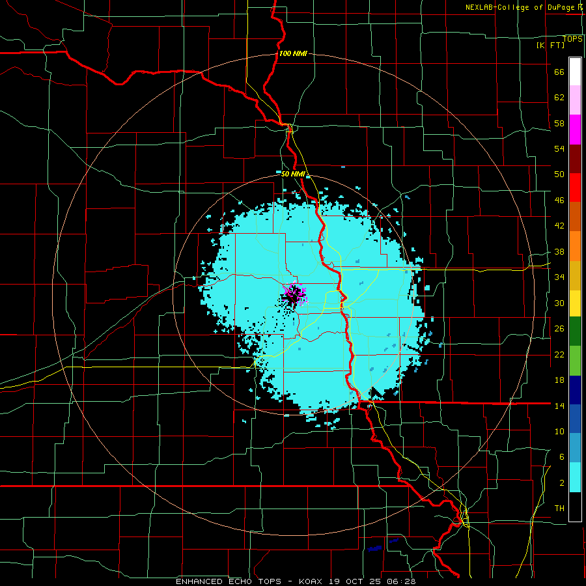Click the TH threshold label
The width and height of the screenshot is (586, 586).
(x=559, y=509)
